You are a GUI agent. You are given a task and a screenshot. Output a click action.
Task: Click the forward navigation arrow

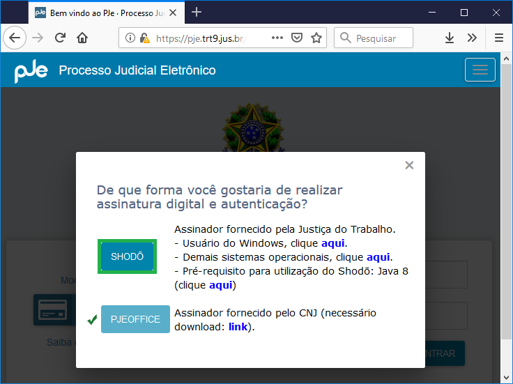click(38, 38)
